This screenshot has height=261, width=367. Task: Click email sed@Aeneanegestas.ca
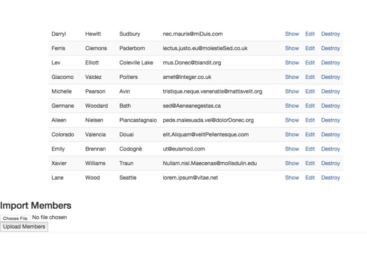(x=192, y=106)
